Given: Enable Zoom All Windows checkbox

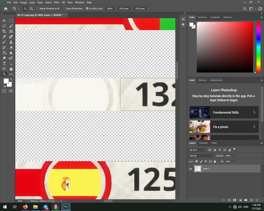Looking at the screenshot, I should tap(64, 8).
